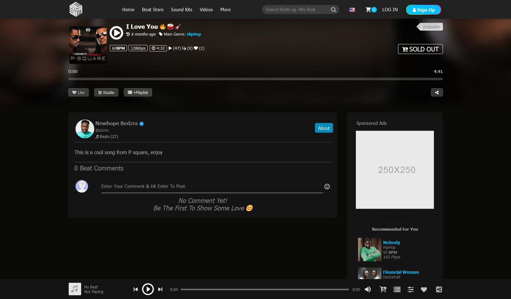511x299 pixels.
Task: Open the Beat Store menu
Action: coord(153,10)
